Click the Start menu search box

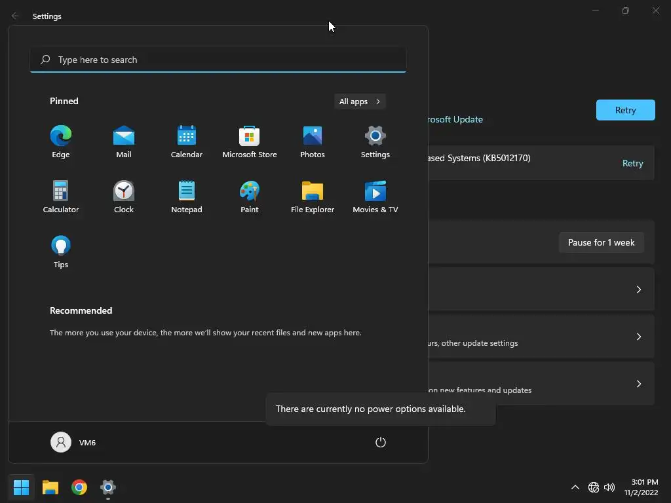click(x=218, y=60)
